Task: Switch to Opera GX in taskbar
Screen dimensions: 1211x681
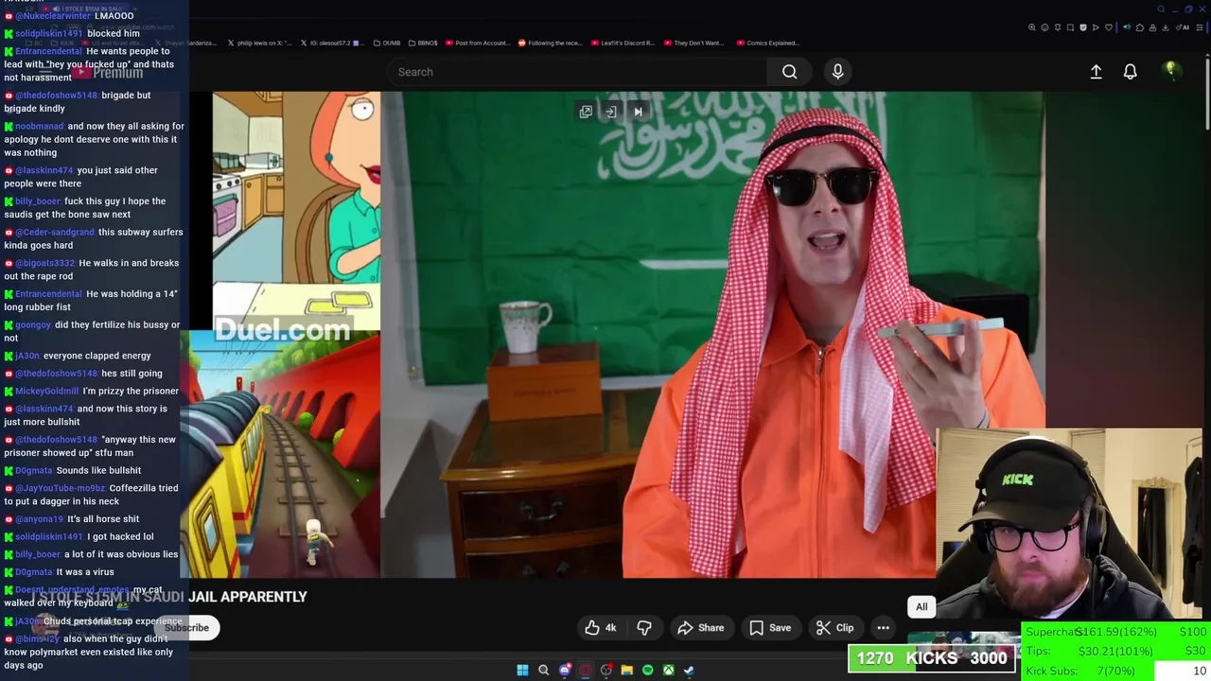Action: [586, 671]
